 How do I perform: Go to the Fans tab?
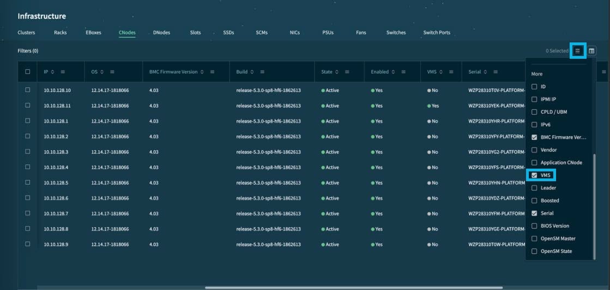361,33
